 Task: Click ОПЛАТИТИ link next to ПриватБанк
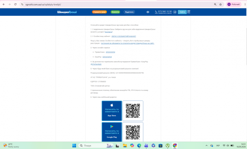point(110,52)
